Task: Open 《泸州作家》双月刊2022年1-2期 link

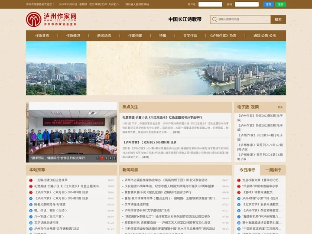Action: coord(260,147)
